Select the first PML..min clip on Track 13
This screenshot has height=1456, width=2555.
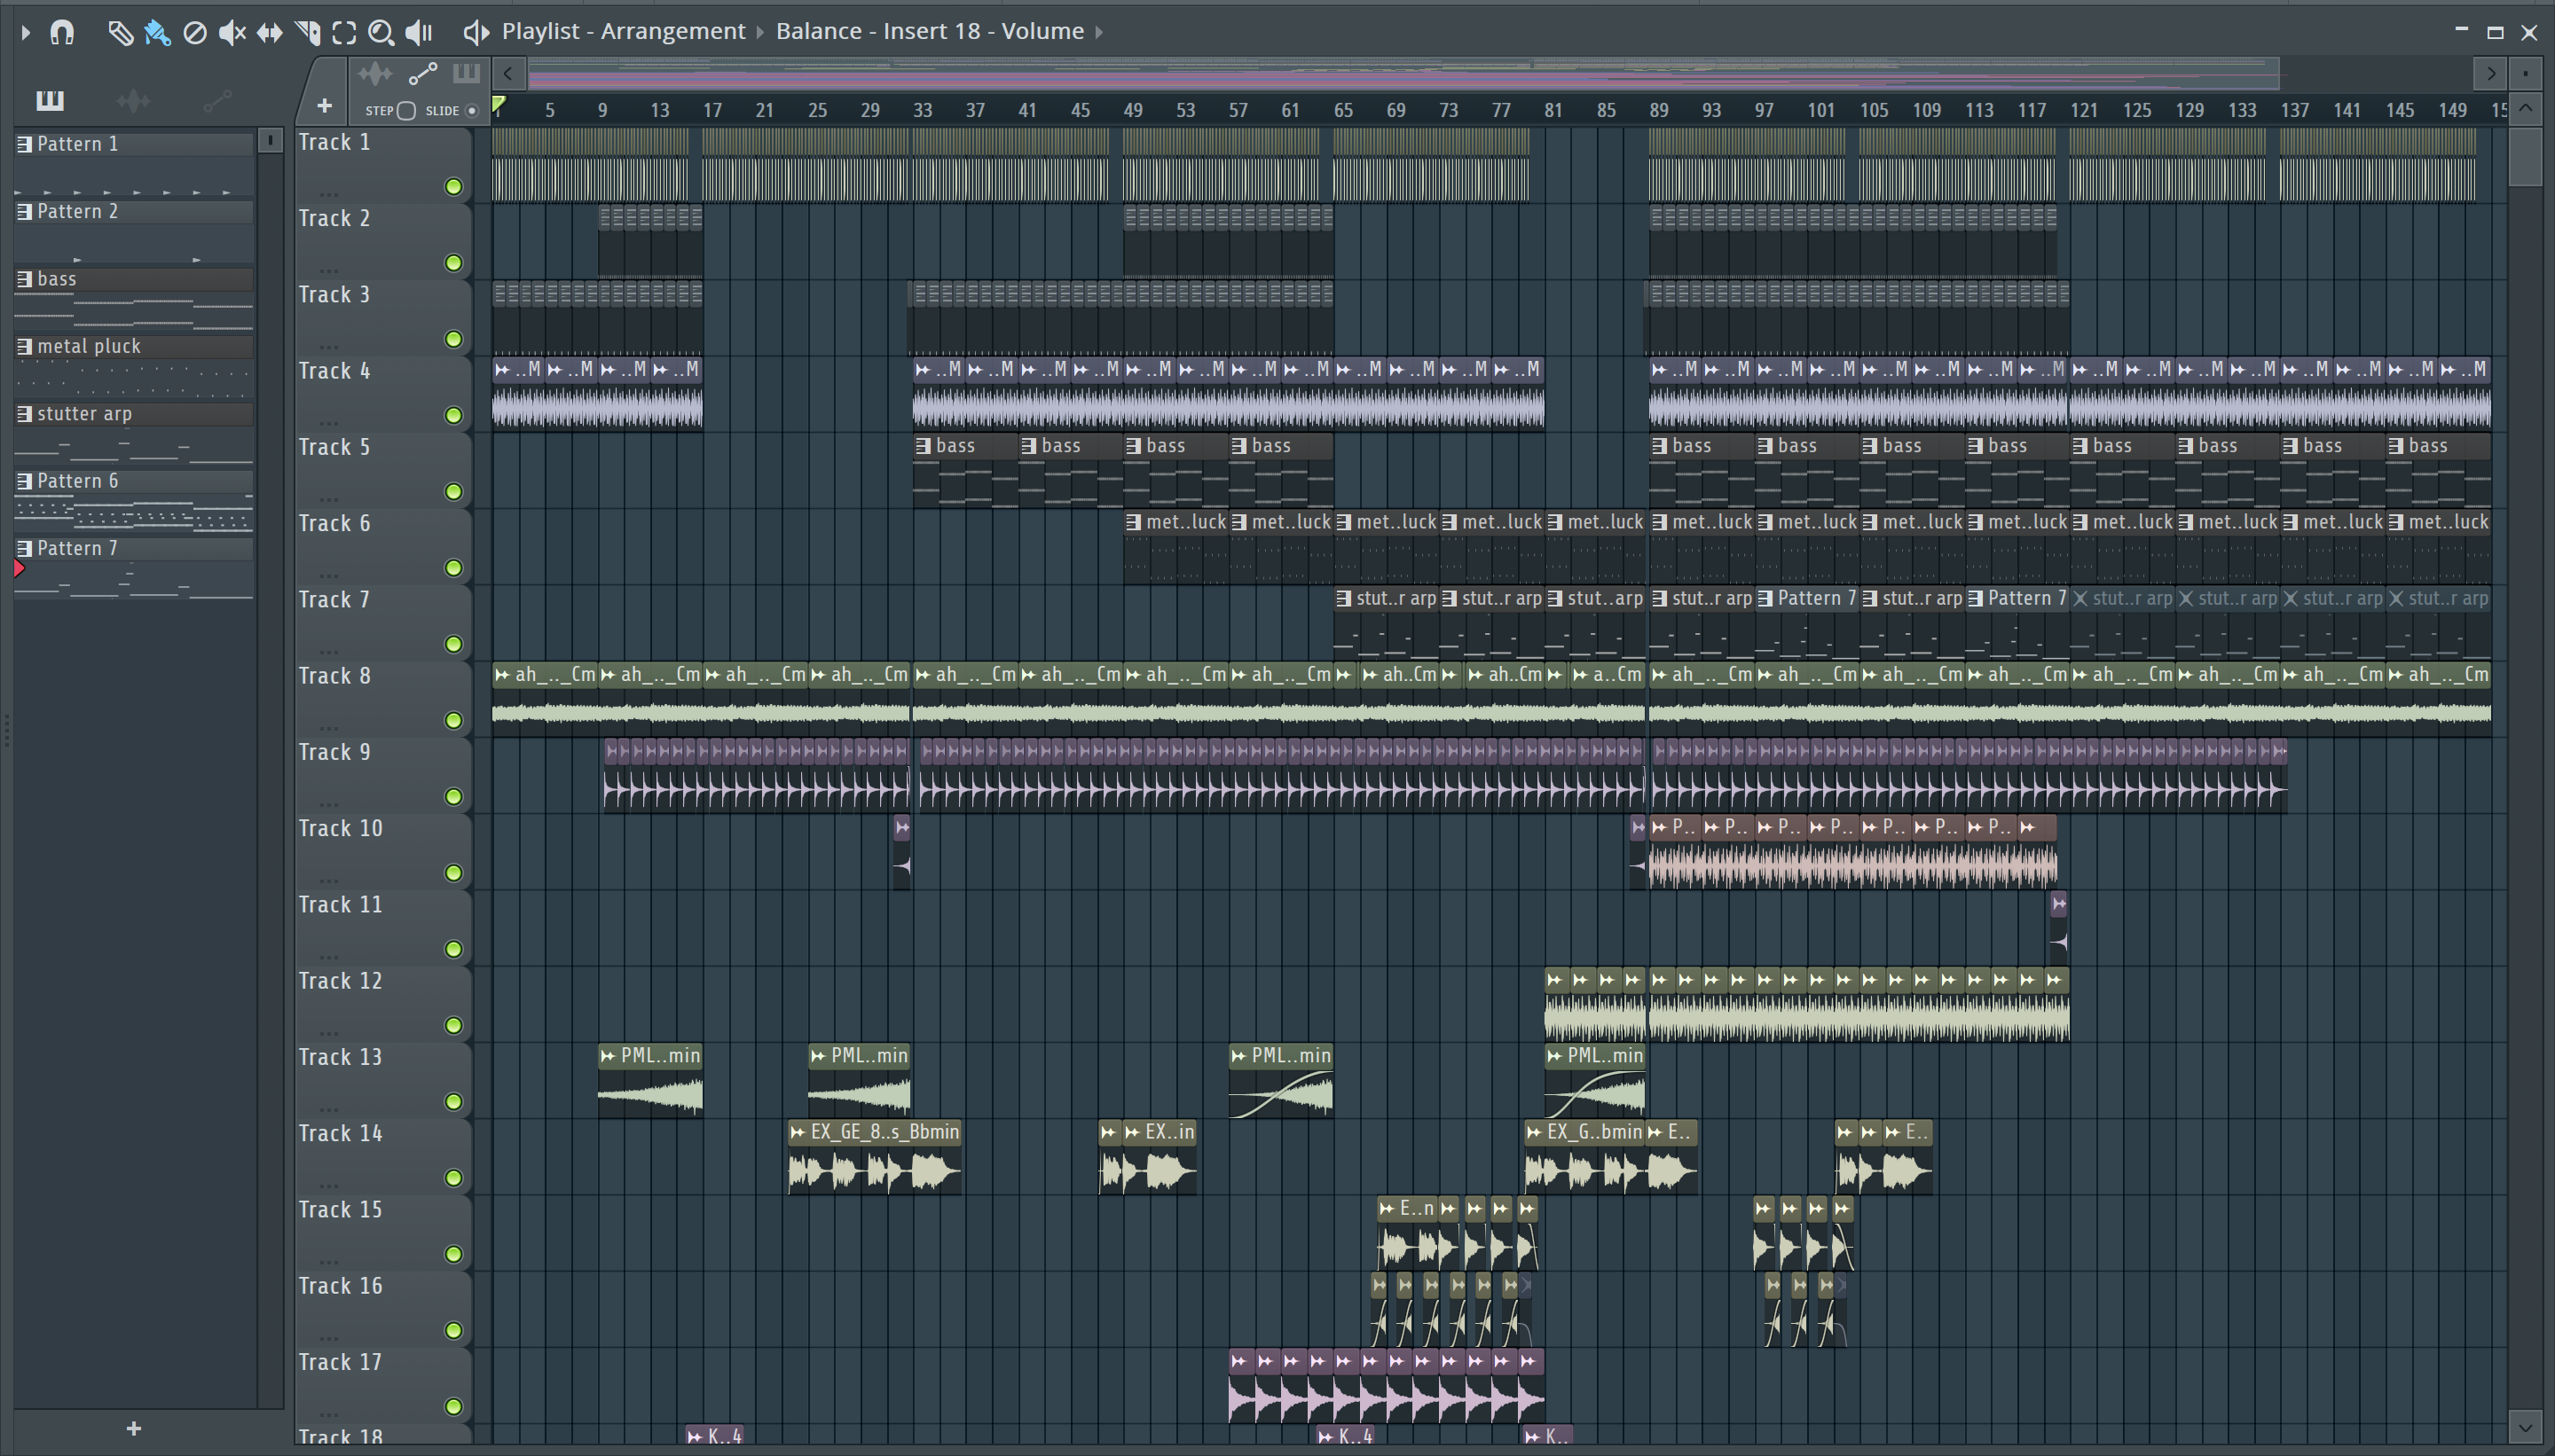tap(650, 1081)
